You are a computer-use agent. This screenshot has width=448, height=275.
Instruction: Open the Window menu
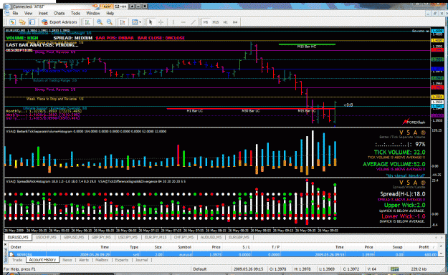click(x=93, y=14)
